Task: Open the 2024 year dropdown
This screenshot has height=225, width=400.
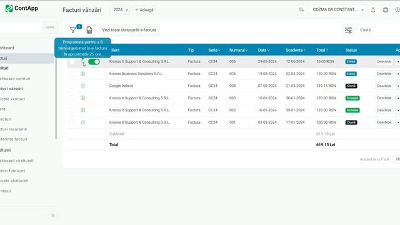Action: coord(120,10)
